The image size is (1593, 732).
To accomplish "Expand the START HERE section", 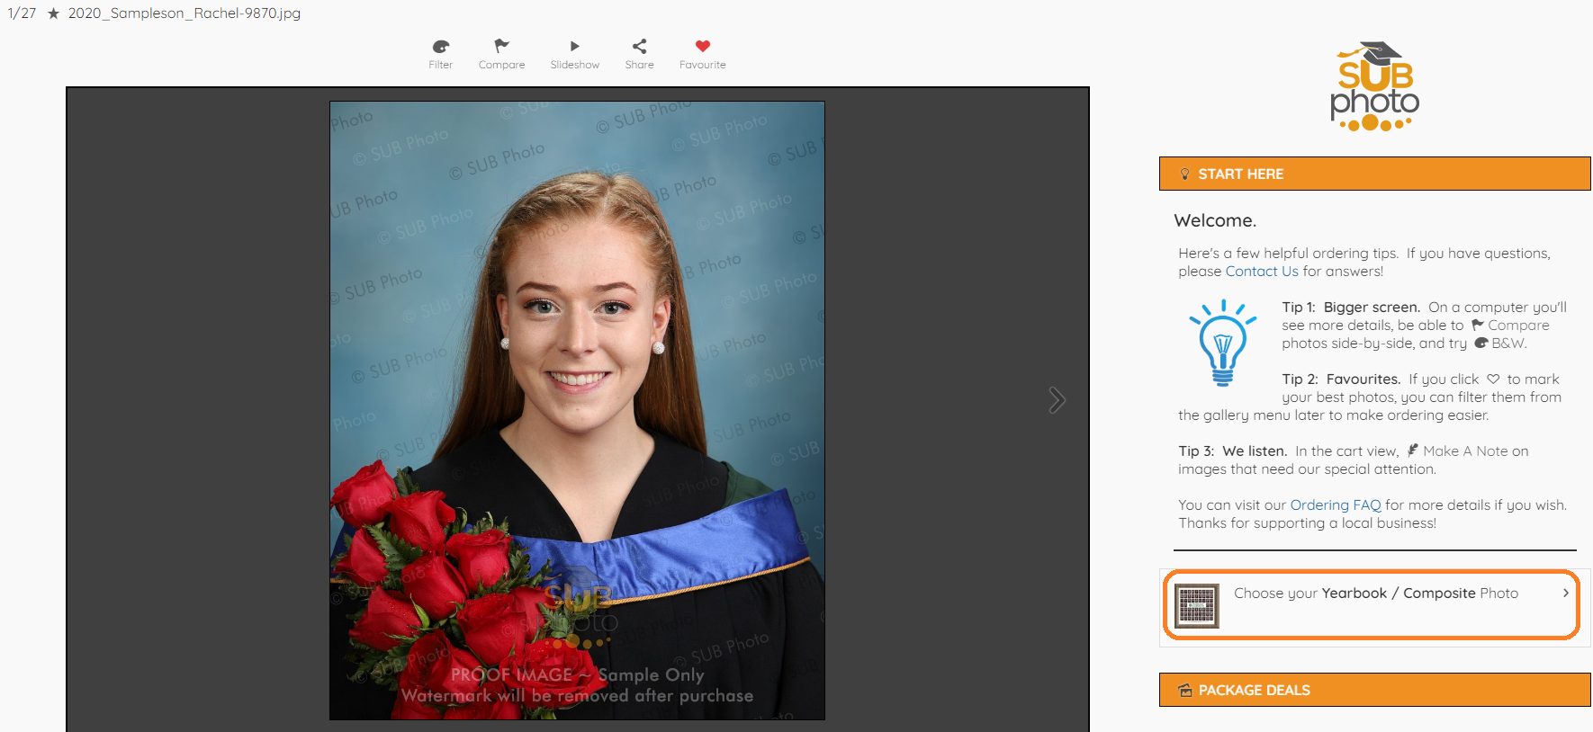I will pyautogui.click(x=1374, y=174).
